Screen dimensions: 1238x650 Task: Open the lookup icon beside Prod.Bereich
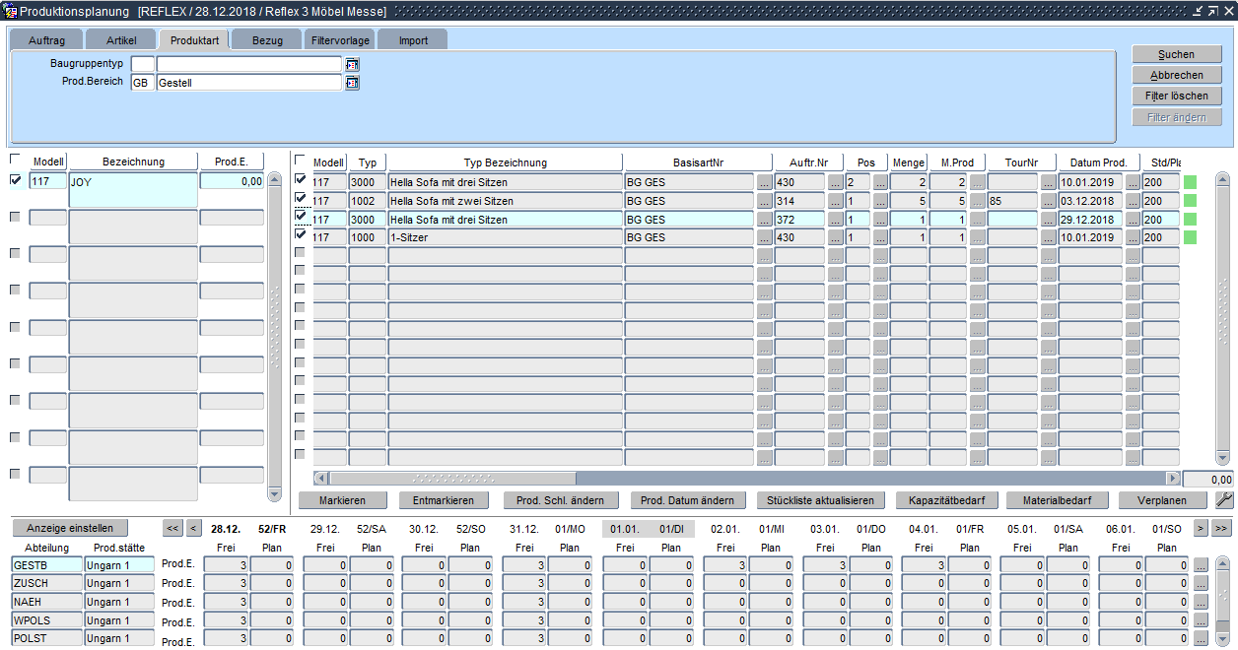[352, 83]
